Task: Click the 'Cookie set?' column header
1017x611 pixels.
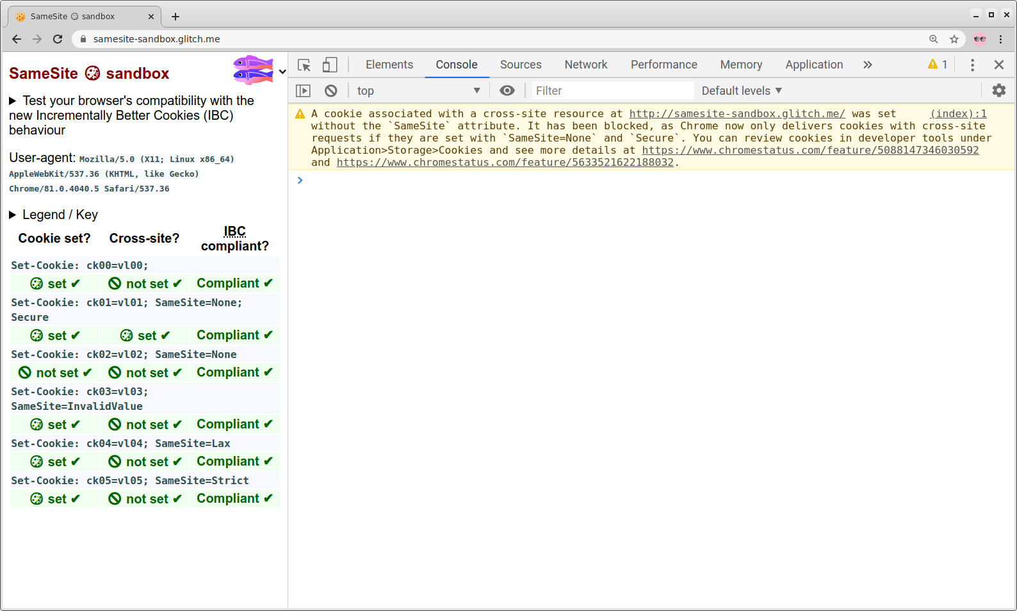Action: click(x=54, y=238)
